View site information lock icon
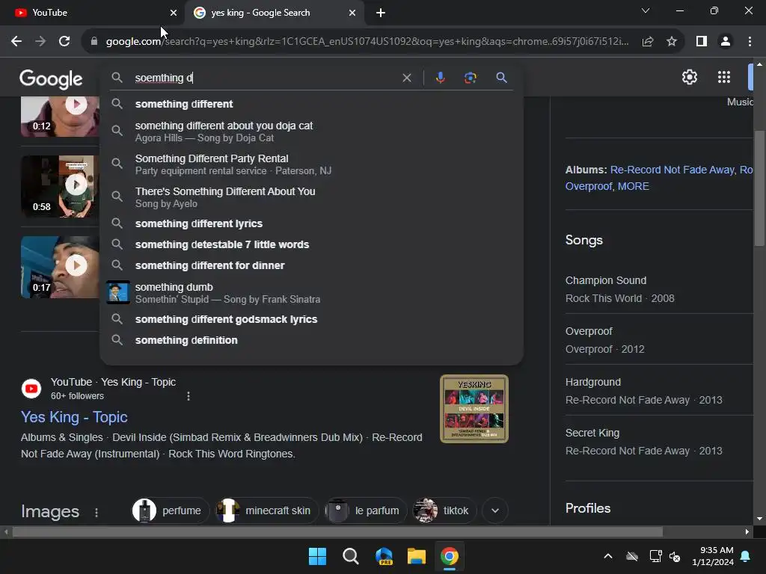The height and width of the screenshot is (574, 766). coord(94,41)
